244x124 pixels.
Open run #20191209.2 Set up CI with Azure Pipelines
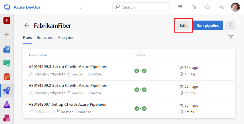pos(68,85)
